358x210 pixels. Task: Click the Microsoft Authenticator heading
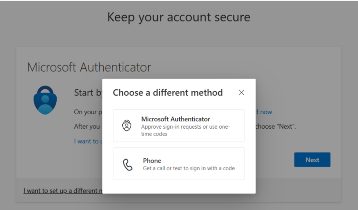click(88, 67)
